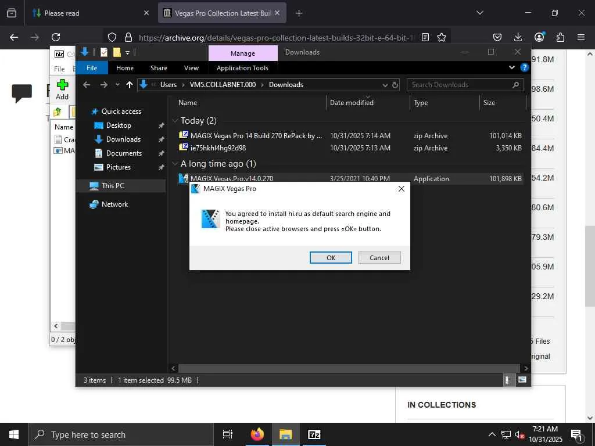This screenshot has width=595, height=446.
Task: Switch Explorer to large icons view
Action: coord(522,380)
